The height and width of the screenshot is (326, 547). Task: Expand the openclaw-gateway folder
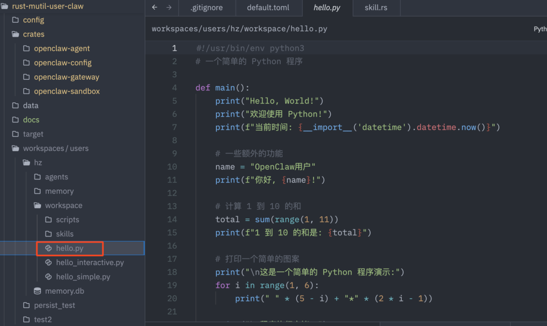click(x=26, y=77)
